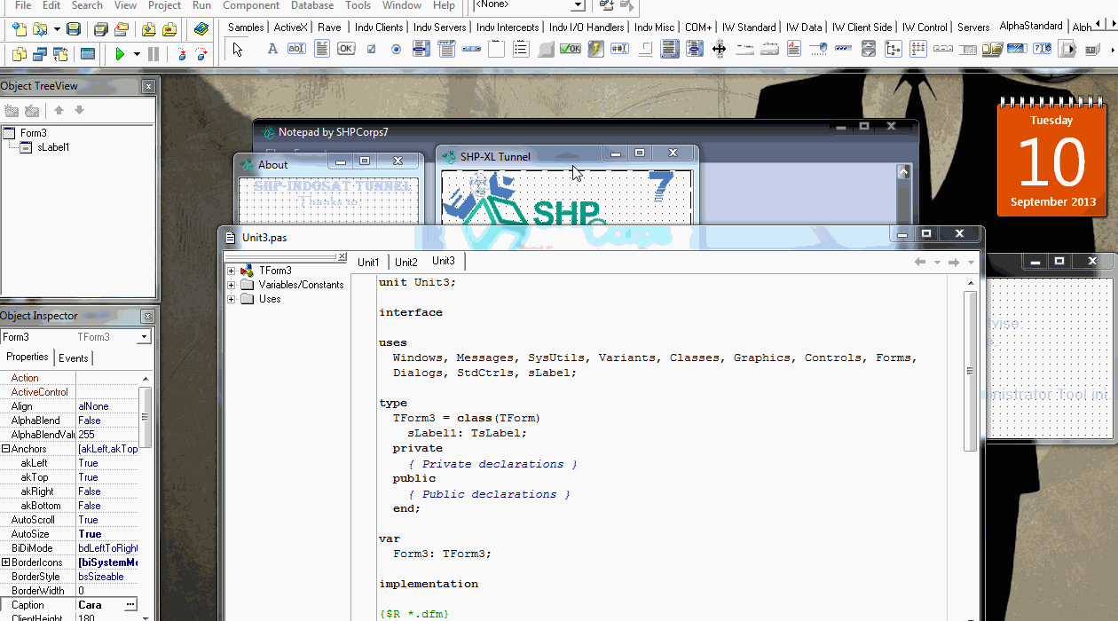Open the Samples palette tab
This screenshot has height=621, width=1118.
click(x=246, y=28)
